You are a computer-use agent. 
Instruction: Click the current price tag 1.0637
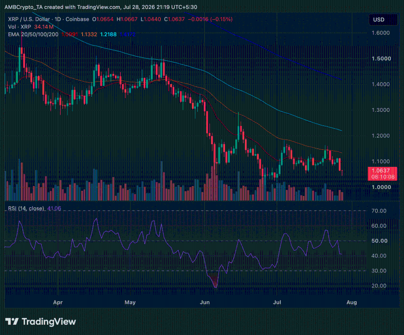coord(382,173)
